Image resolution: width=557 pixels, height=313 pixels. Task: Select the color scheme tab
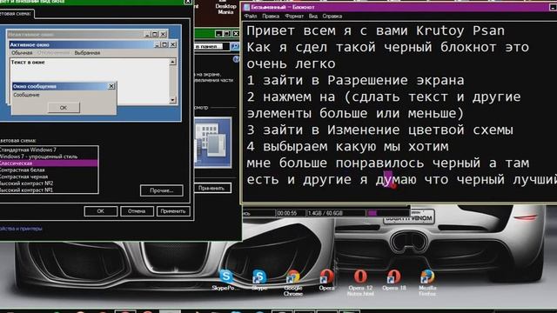pos(17,14)
